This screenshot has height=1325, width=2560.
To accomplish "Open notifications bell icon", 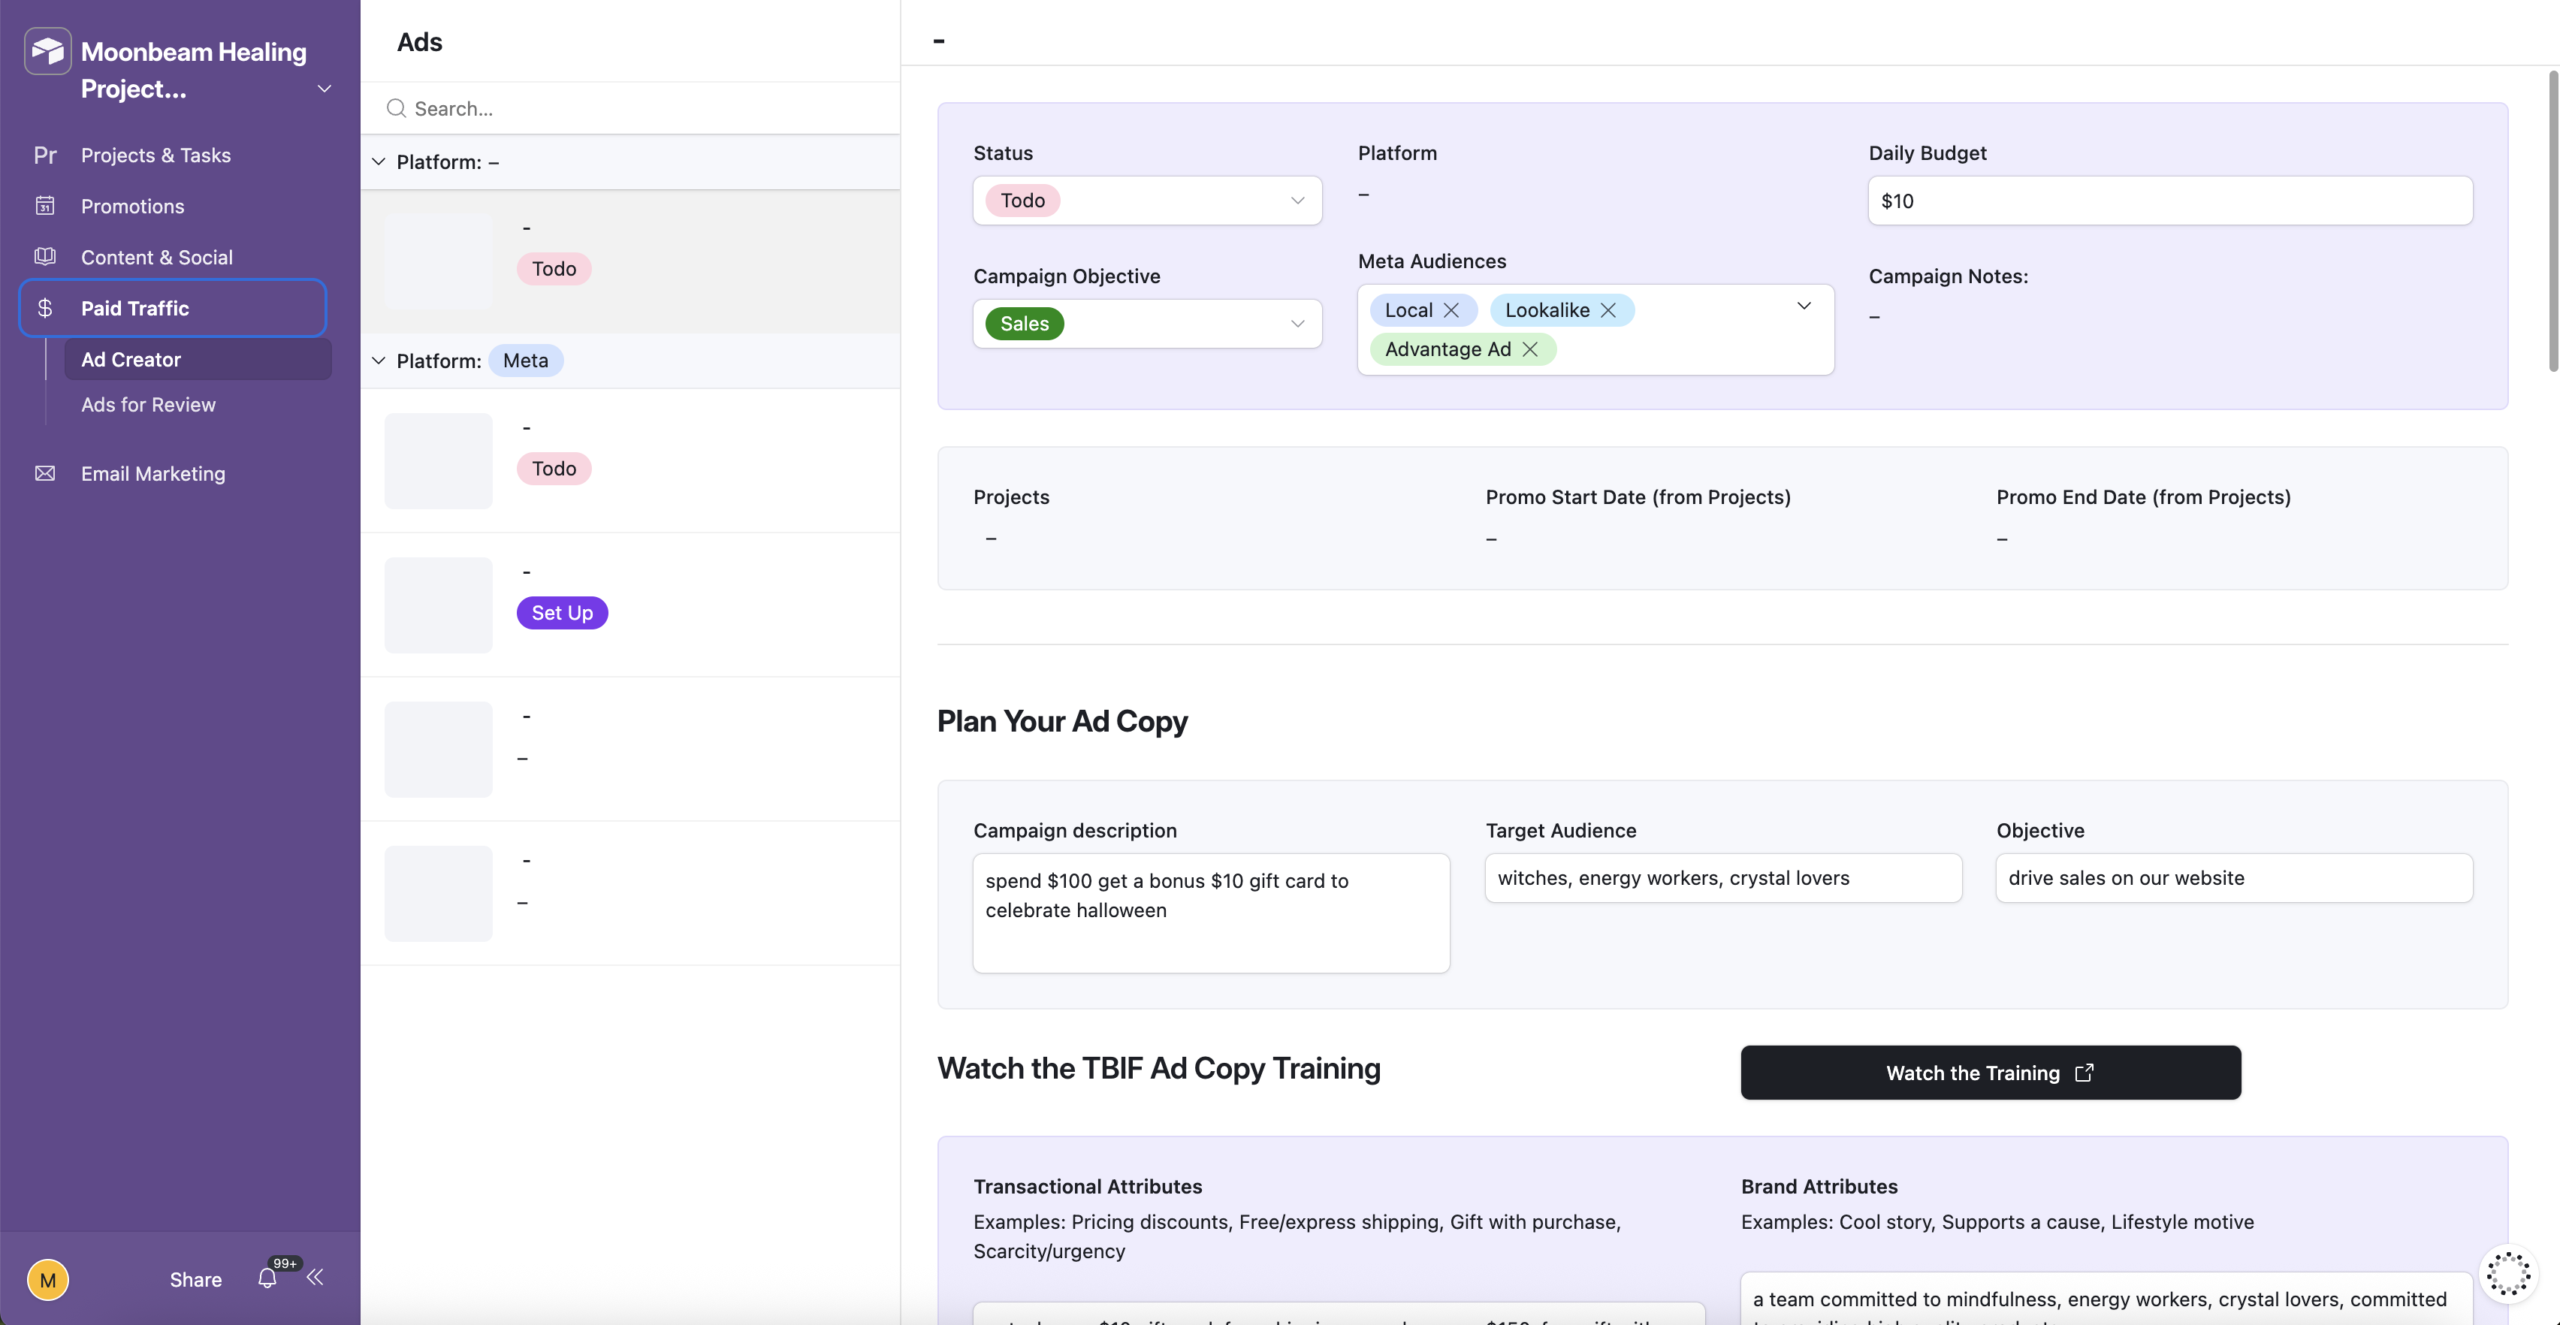I will [267, 1278].
